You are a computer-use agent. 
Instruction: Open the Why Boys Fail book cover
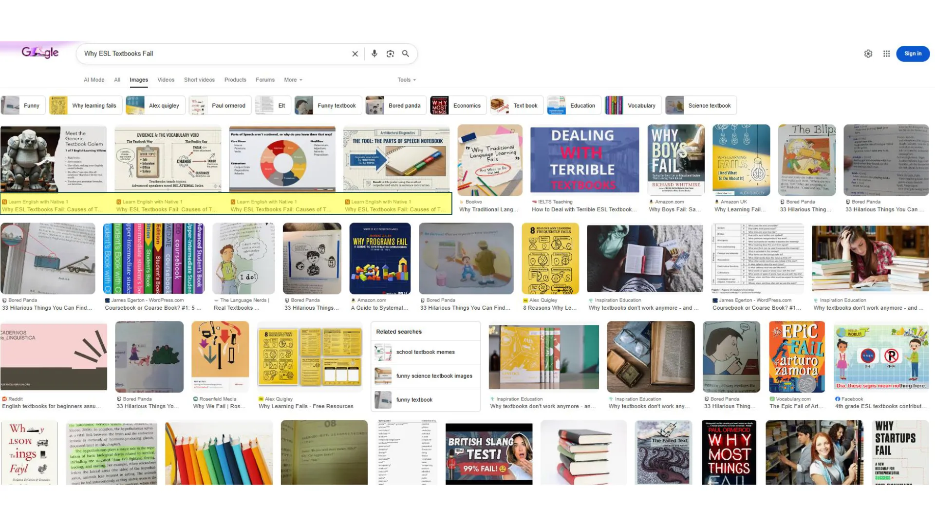point(676,160)
